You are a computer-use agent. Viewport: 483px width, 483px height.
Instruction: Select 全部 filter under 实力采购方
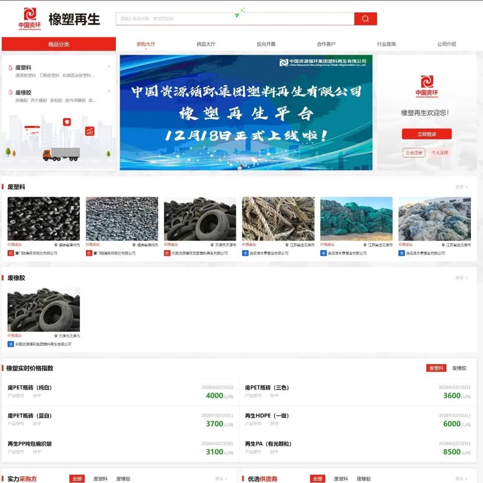pos(77,479)
